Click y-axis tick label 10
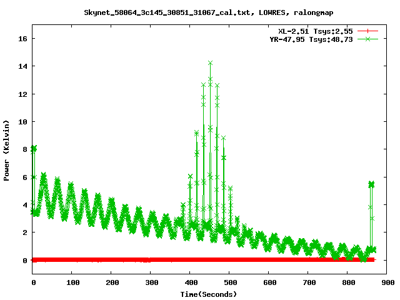This screenshot has height=300, width=400. (22, 122)
